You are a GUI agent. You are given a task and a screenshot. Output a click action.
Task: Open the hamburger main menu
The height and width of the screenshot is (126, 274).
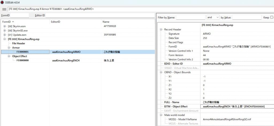(x=4, y=9)
